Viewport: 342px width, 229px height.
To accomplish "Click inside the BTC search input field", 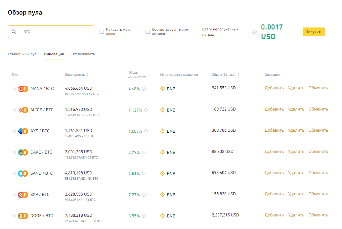I will (x=50, y=31).
